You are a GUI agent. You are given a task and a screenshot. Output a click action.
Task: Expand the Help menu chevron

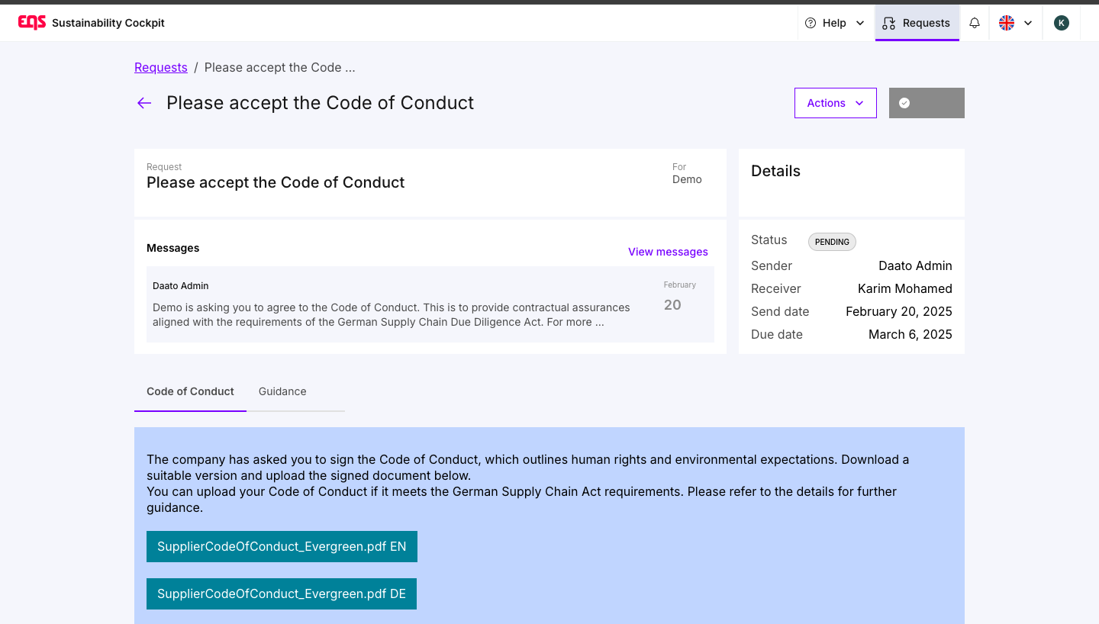[860, 23]
